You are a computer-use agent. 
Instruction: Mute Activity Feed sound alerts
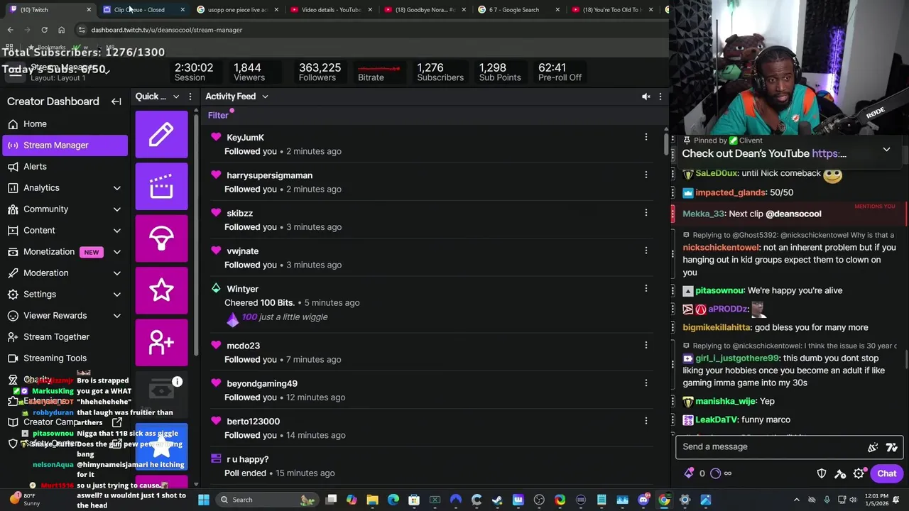(646, 97)
